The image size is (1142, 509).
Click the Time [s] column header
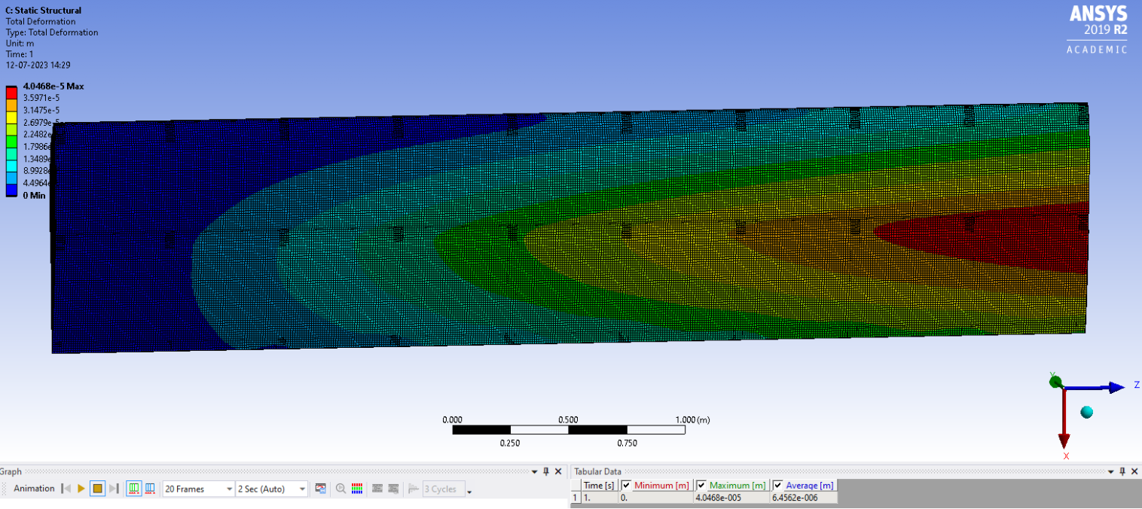click(599, 486)
